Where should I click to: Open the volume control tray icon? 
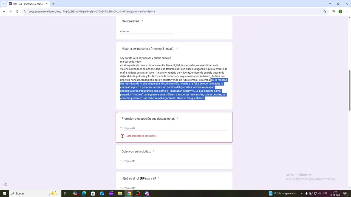[320, 193]
